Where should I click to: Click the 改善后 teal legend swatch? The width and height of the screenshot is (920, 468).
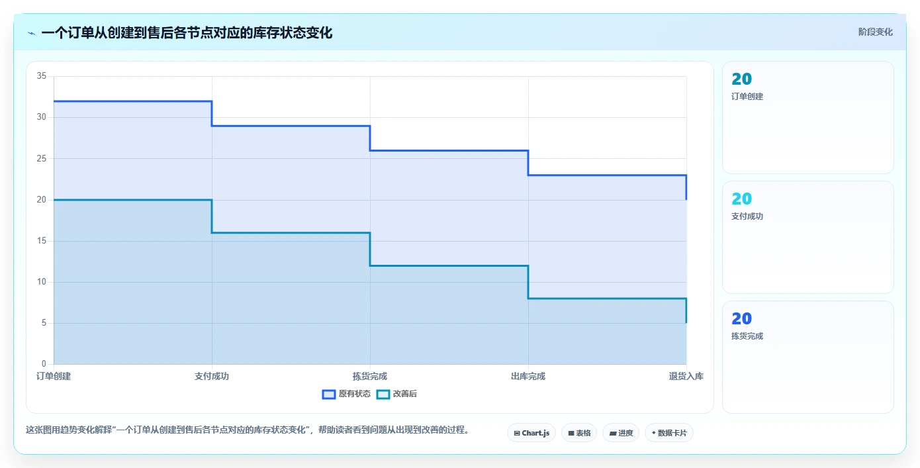tap(383, 394)
